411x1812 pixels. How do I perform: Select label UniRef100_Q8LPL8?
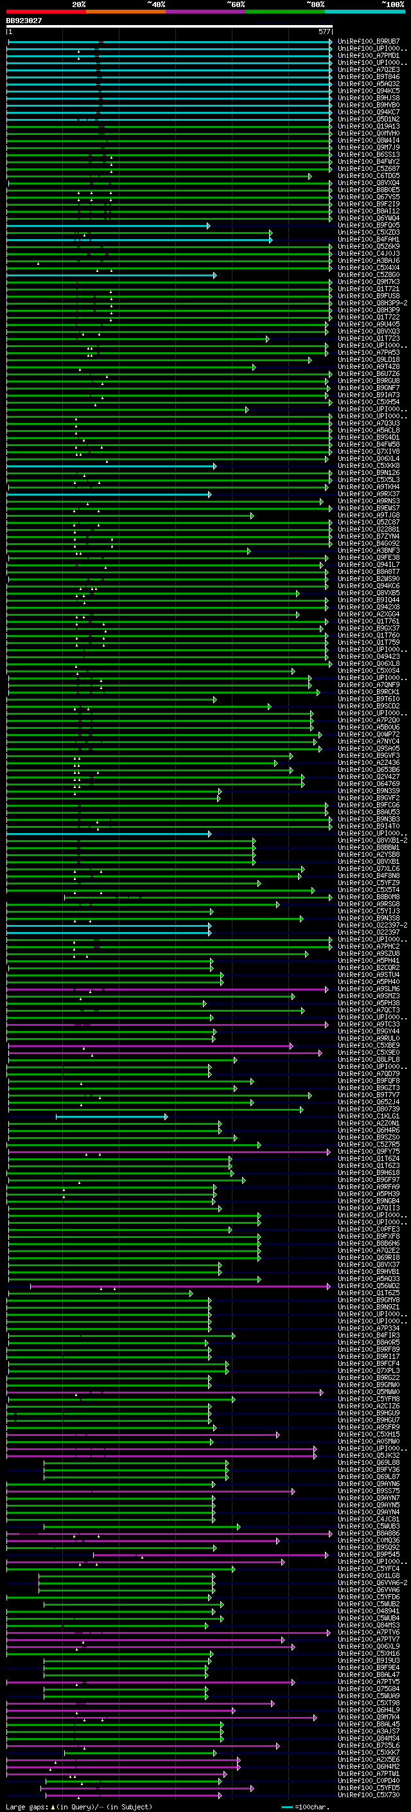coord(368,1059)
